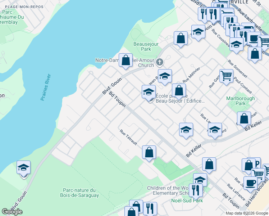
Task: Click the school marker nearest Blvd. Gouin O label
Action: point(198,32)
